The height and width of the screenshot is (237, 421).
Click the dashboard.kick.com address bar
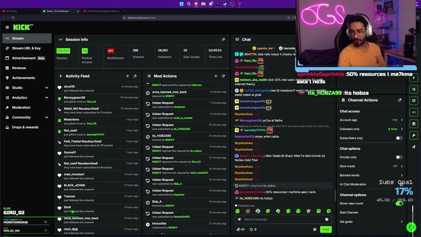[x=142, y=18]
